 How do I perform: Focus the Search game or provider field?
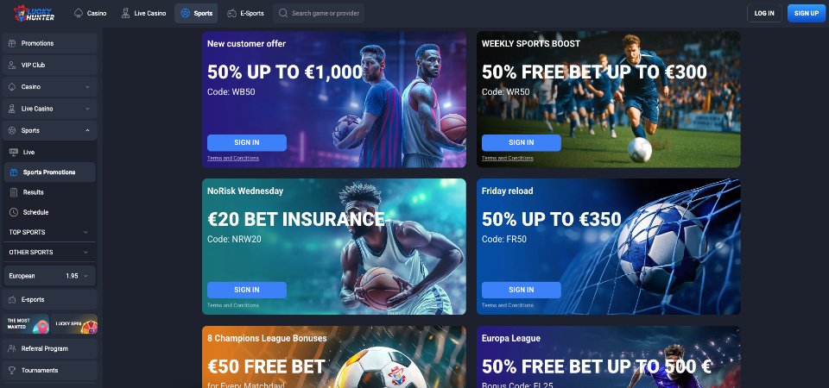pyautogui.click(x=319, y=13)
